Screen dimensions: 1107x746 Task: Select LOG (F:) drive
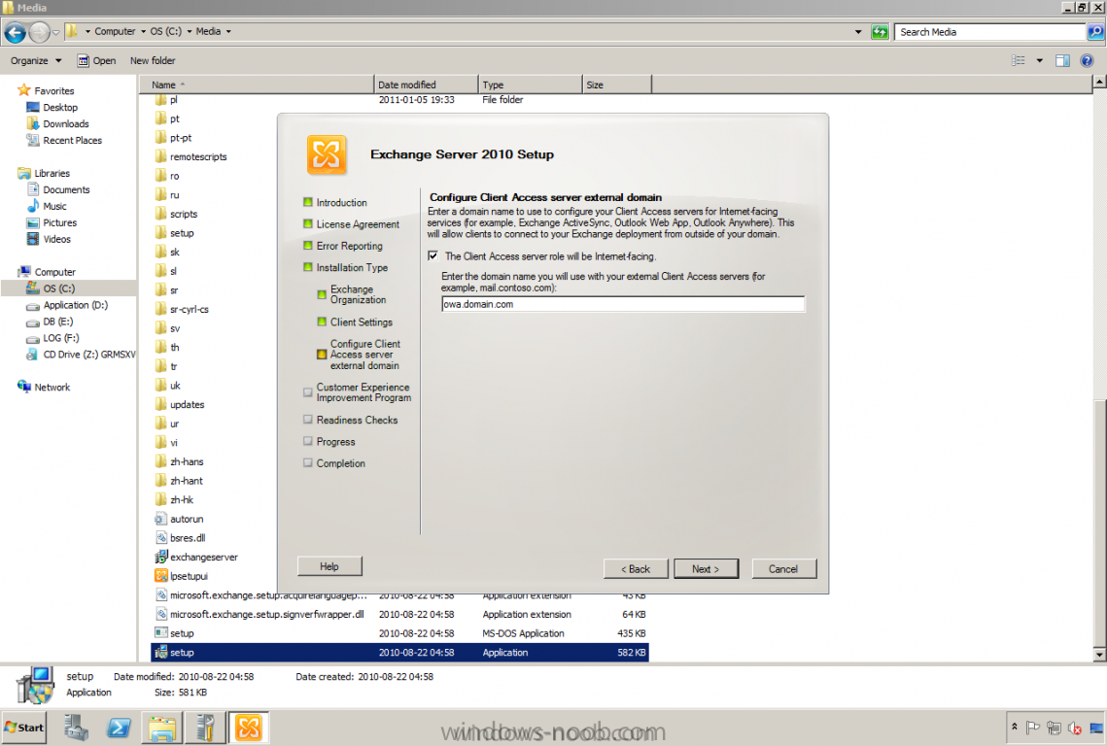[x=52, y=338]
